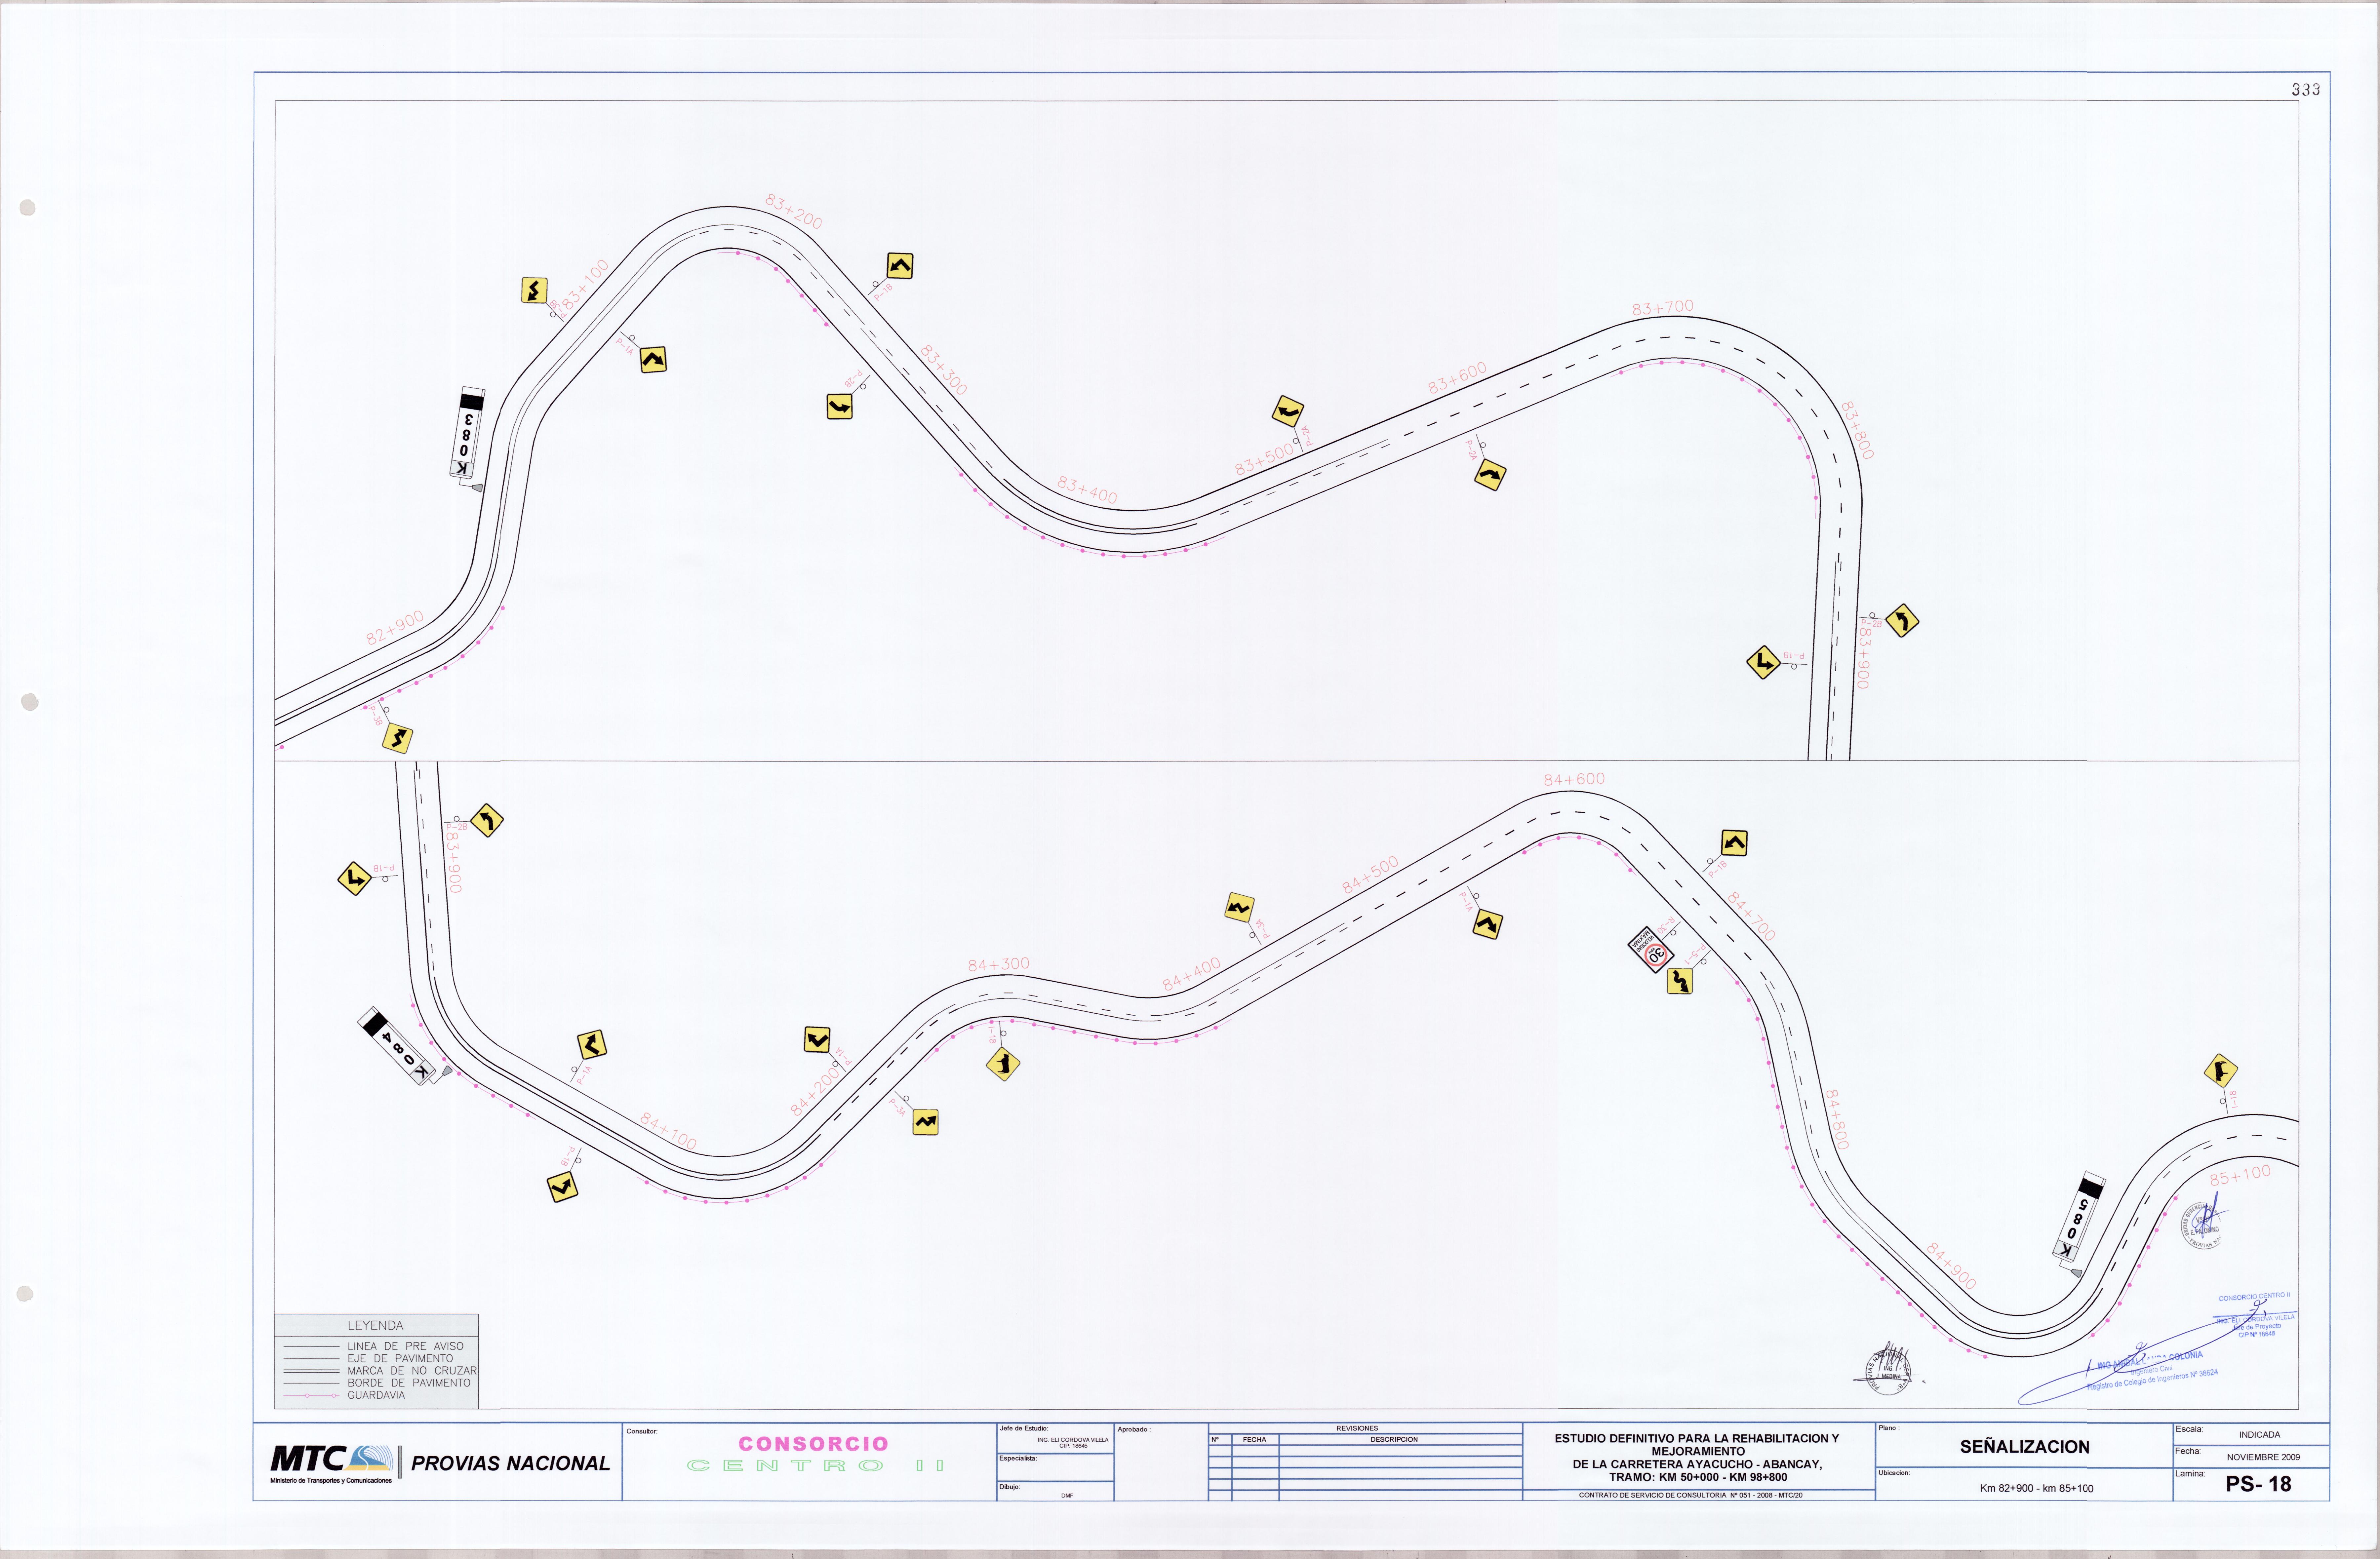Click station label 83+700

1663,308
